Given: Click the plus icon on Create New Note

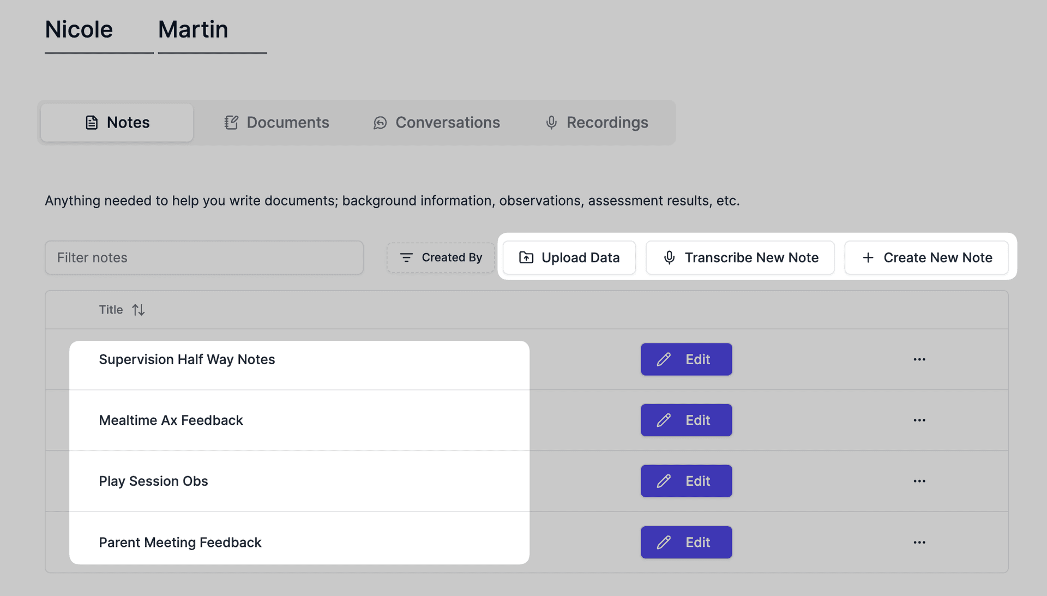Looking at the screenshot, I should pyautogui.click(x=867, y=257).
